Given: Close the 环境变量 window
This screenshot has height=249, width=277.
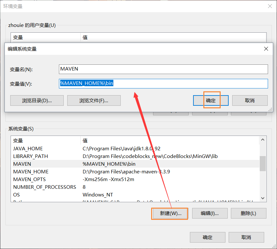Looking at the screenshot, I should pos(270,6).
